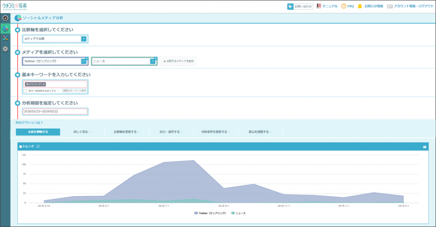Toggle Twitter (サンプリング) legend entry
Viewport: 436px width, 227px height.
[x=210, y=213]
